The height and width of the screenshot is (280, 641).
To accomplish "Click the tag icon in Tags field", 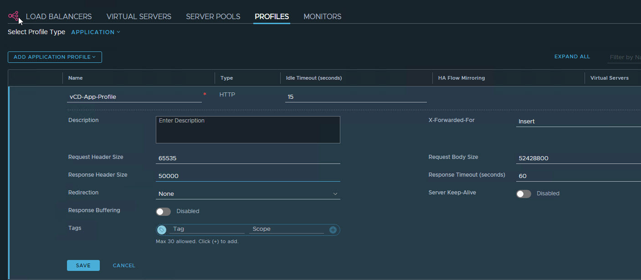I will [x=162, y=229].
